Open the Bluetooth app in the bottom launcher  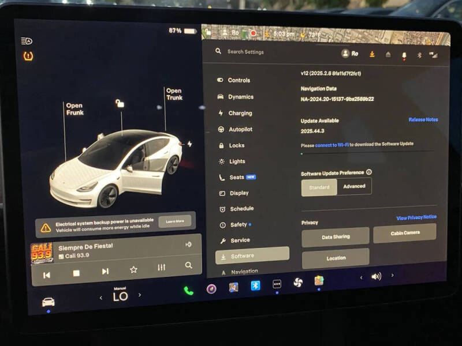click(x=254, y=284)
